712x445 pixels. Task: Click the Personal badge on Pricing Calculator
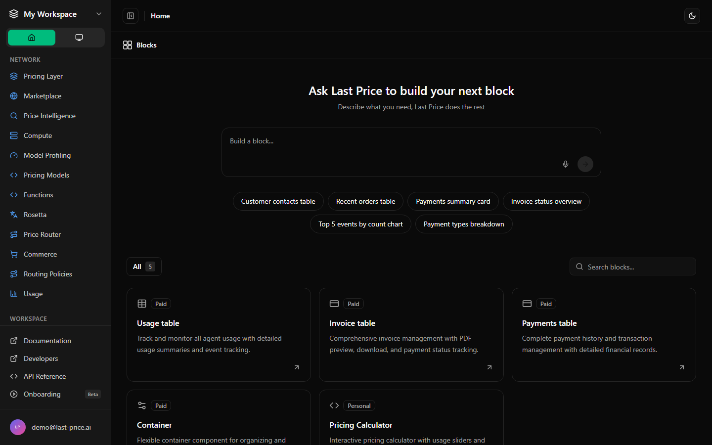[359, 405]
